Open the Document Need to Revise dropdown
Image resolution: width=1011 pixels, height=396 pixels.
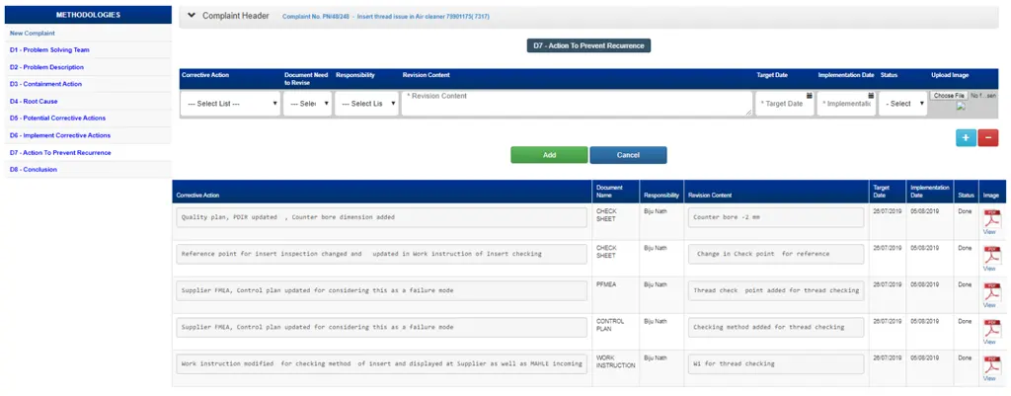pos(306,104)
